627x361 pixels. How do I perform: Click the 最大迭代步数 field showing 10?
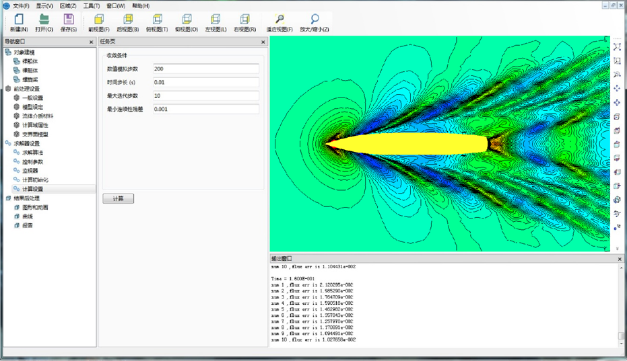pos(206,96)
